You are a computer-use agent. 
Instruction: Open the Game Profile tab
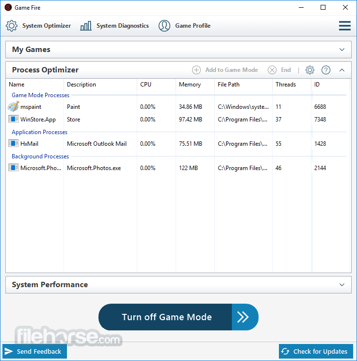184,26
